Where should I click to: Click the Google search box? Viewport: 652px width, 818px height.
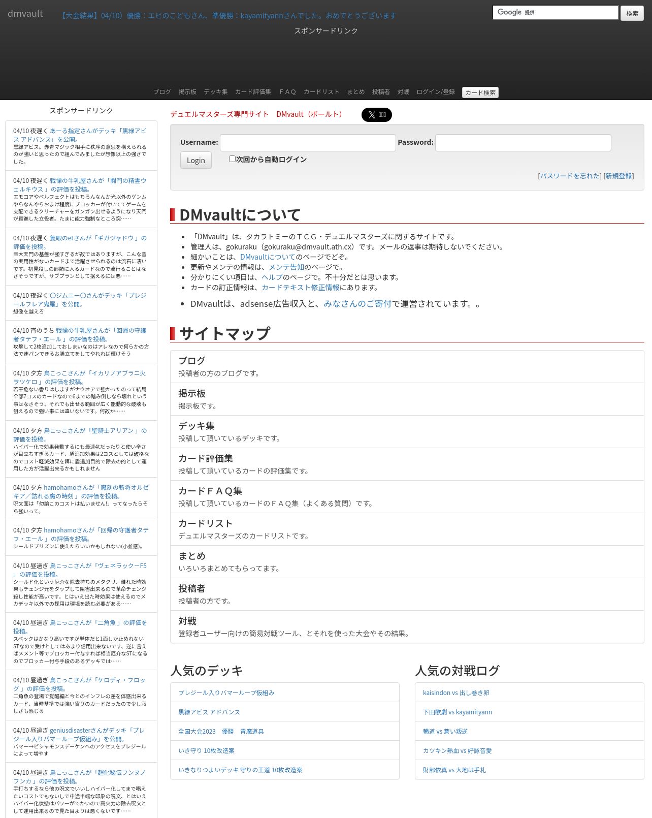pyautogui.click(x=556, y=12)
